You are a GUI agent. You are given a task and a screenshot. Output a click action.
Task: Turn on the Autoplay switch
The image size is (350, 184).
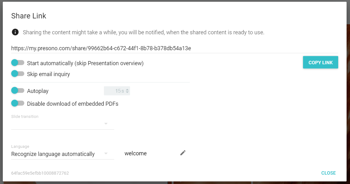click(18, 90)
